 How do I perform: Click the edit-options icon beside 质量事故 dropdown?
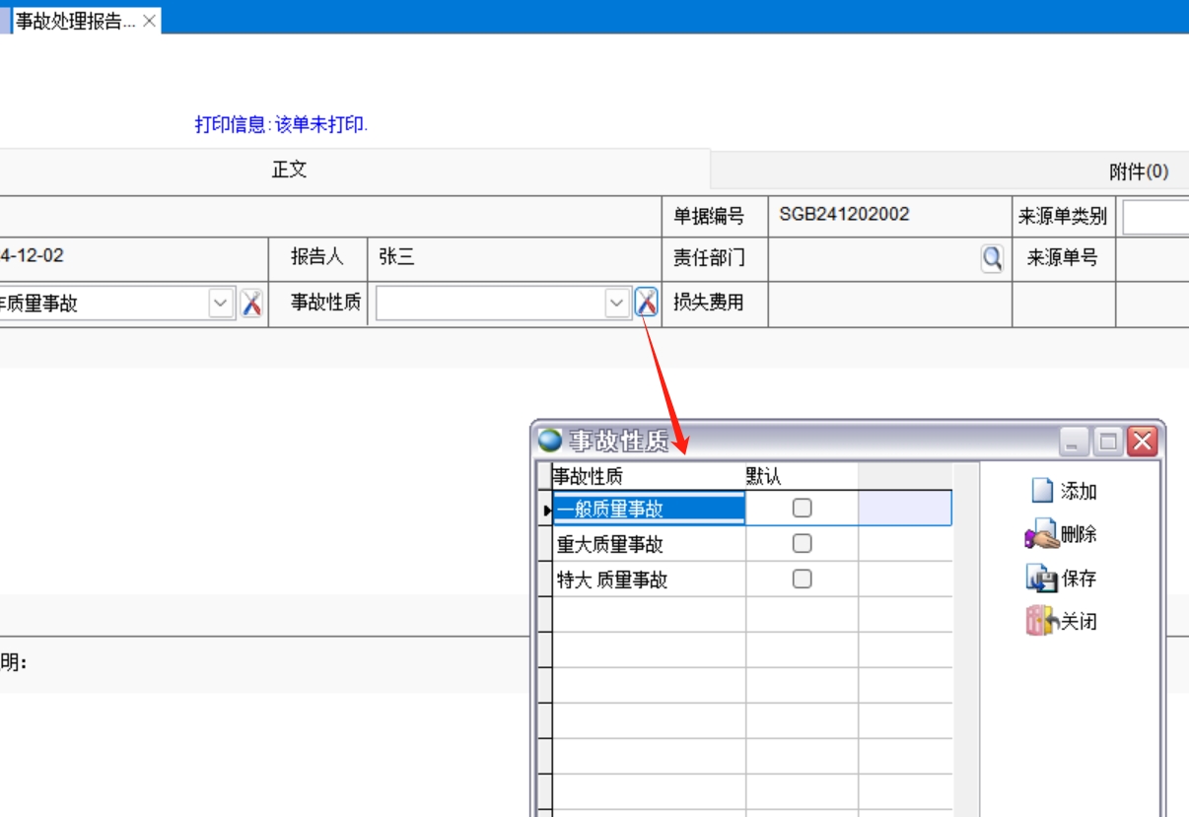coord(251,304)
